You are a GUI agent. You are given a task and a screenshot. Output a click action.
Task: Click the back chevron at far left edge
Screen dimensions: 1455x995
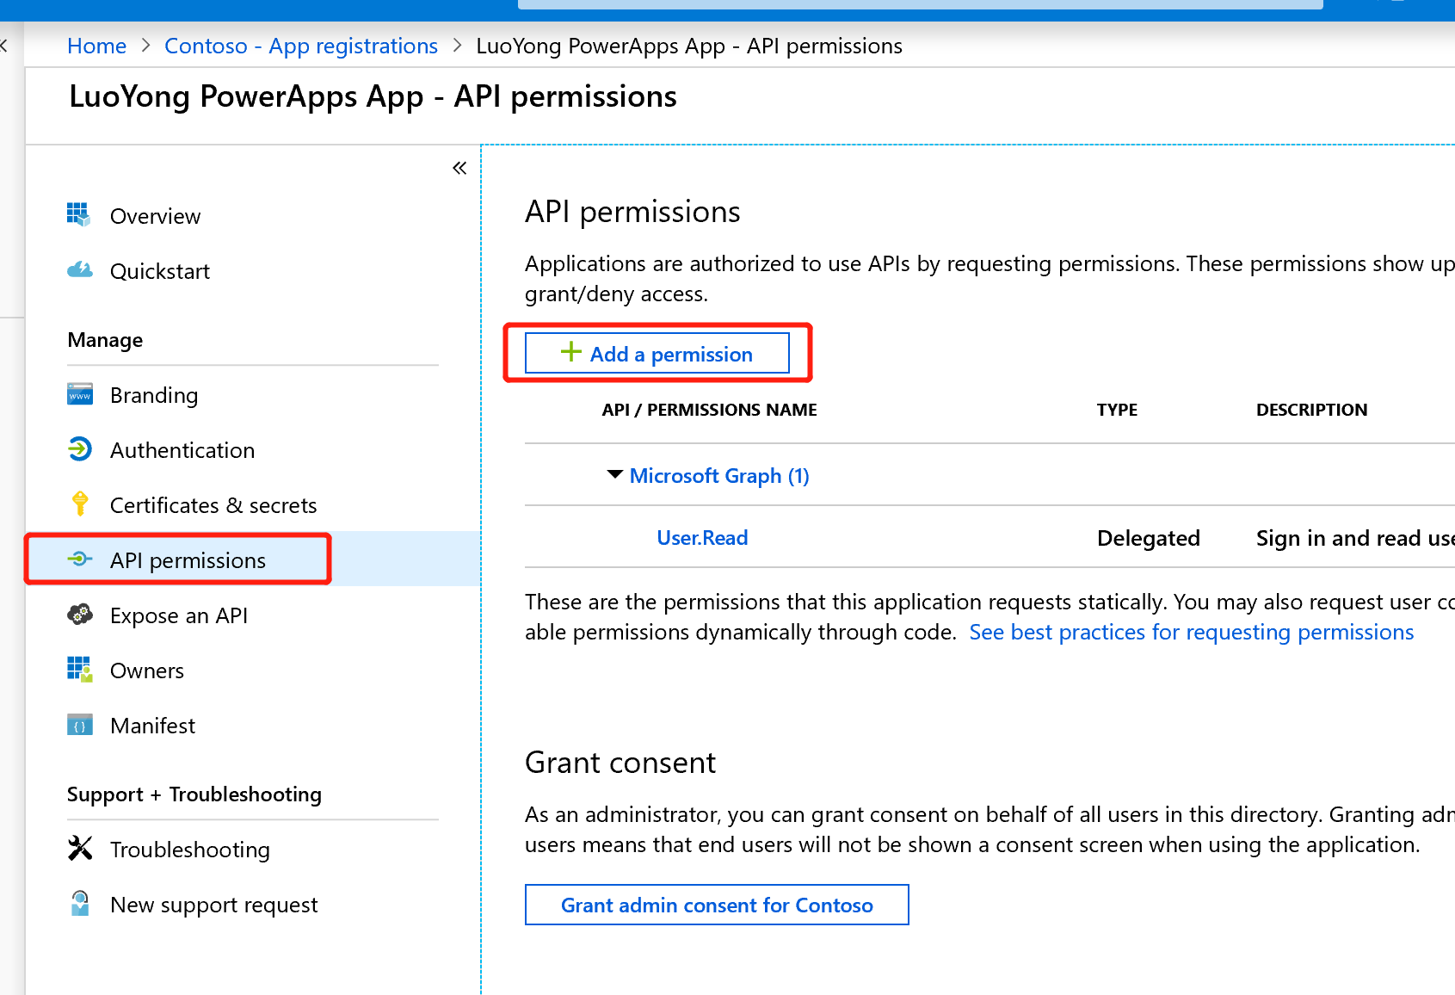[4, 46]
